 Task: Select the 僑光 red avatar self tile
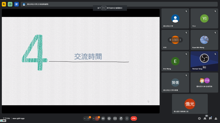(x=190, y=104)
